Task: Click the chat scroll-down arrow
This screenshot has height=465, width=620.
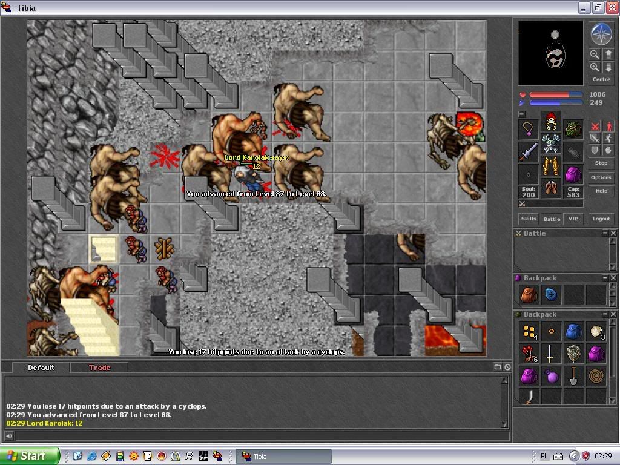Action: click(504, 424)
